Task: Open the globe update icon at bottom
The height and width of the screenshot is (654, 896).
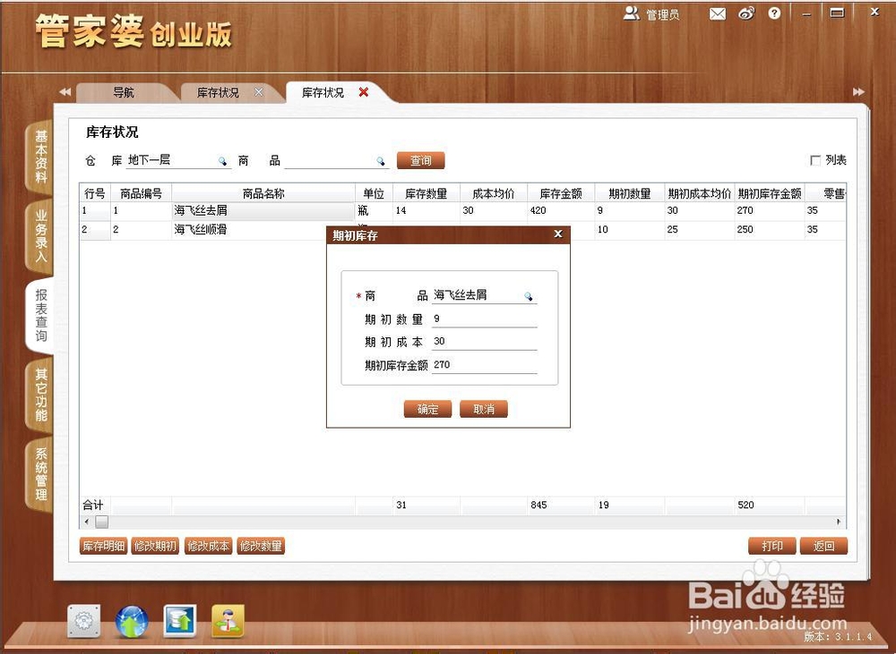Action: pos(132,622)
